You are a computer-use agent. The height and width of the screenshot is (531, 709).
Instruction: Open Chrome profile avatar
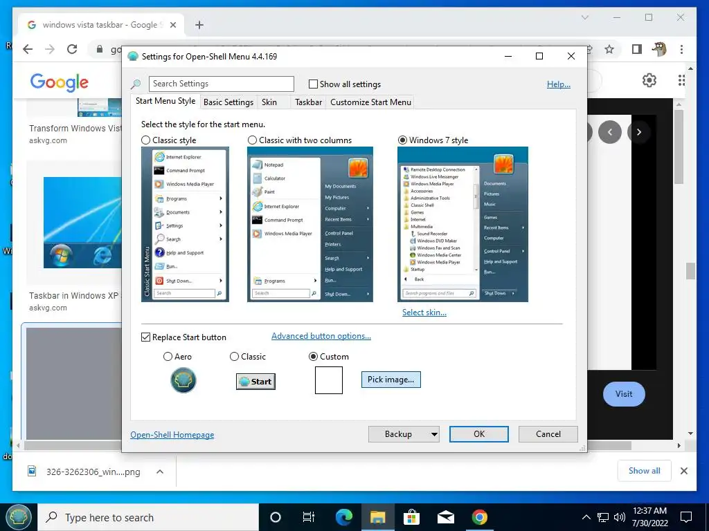coord(659,49)
